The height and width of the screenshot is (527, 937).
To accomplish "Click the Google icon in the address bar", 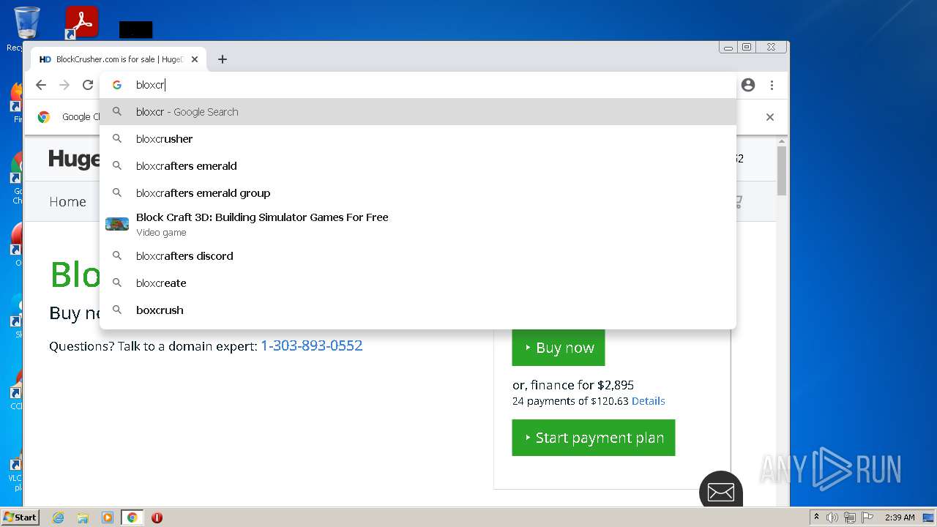I will click(117, 85).
